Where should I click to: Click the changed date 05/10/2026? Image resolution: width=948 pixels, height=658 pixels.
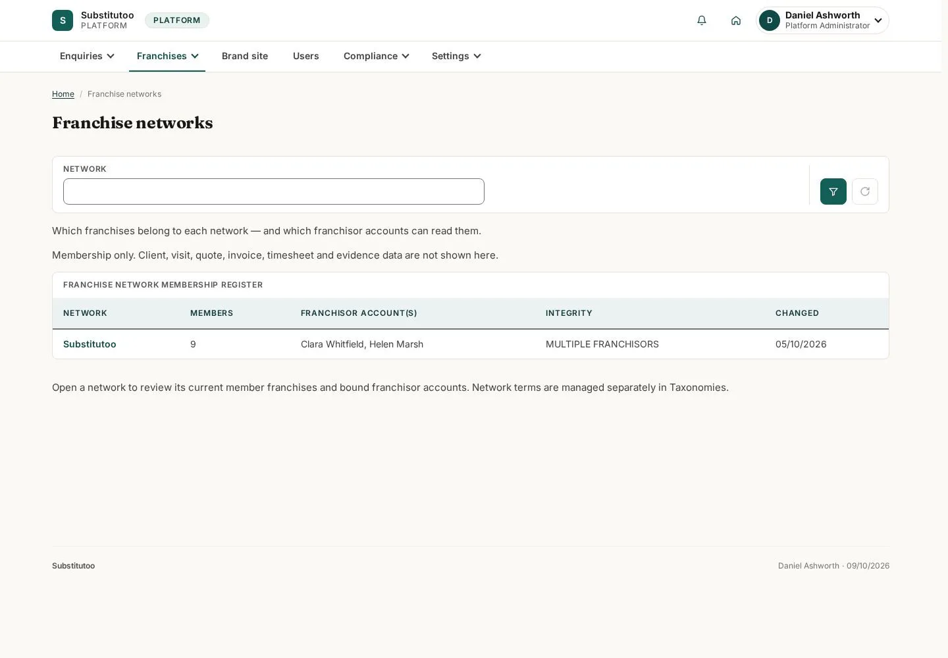point(801,344)
